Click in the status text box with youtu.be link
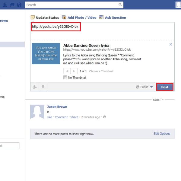This screenshot has width=181, height=181. [x=102, y=31]
